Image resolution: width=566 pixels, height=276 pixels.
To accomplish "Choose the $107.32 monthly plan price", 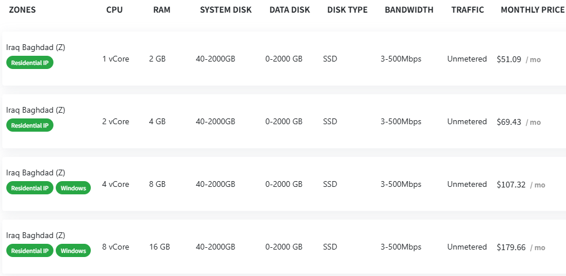I will click(511, 185).
